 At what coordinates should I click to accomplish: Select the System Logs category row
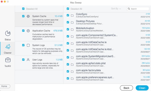(39, 49)
